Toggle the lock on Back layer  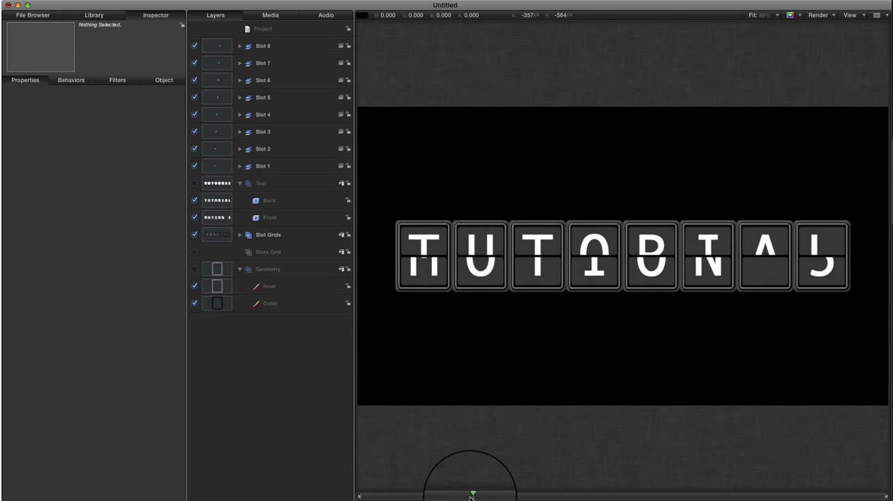(348, 200)
